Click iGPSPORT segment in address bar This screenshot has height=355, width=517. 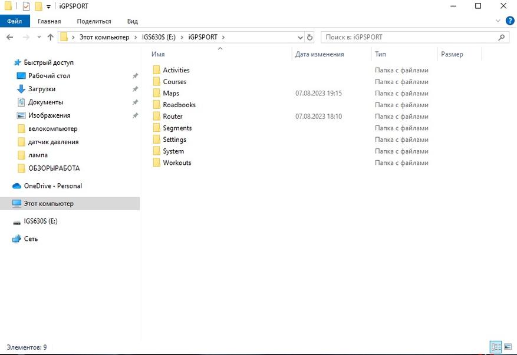click(203, 37)
